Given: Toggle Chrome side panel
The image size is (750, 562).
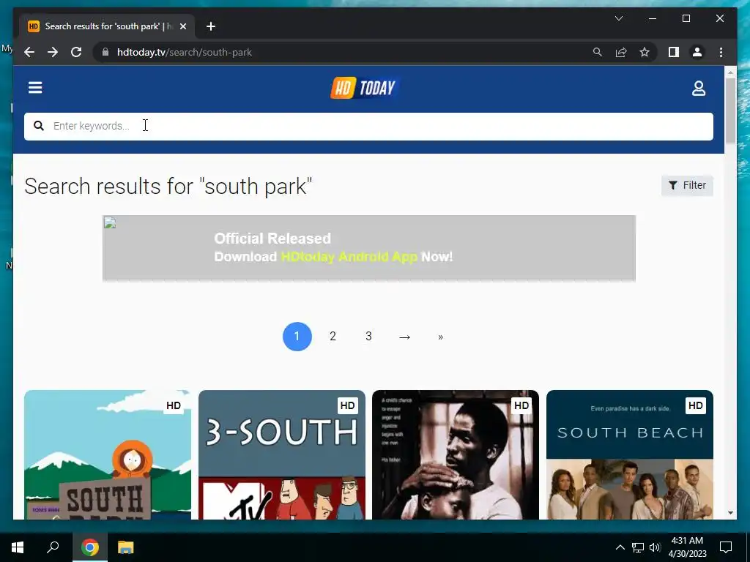Looking at the screenshot, I should [x=674, y=52].
